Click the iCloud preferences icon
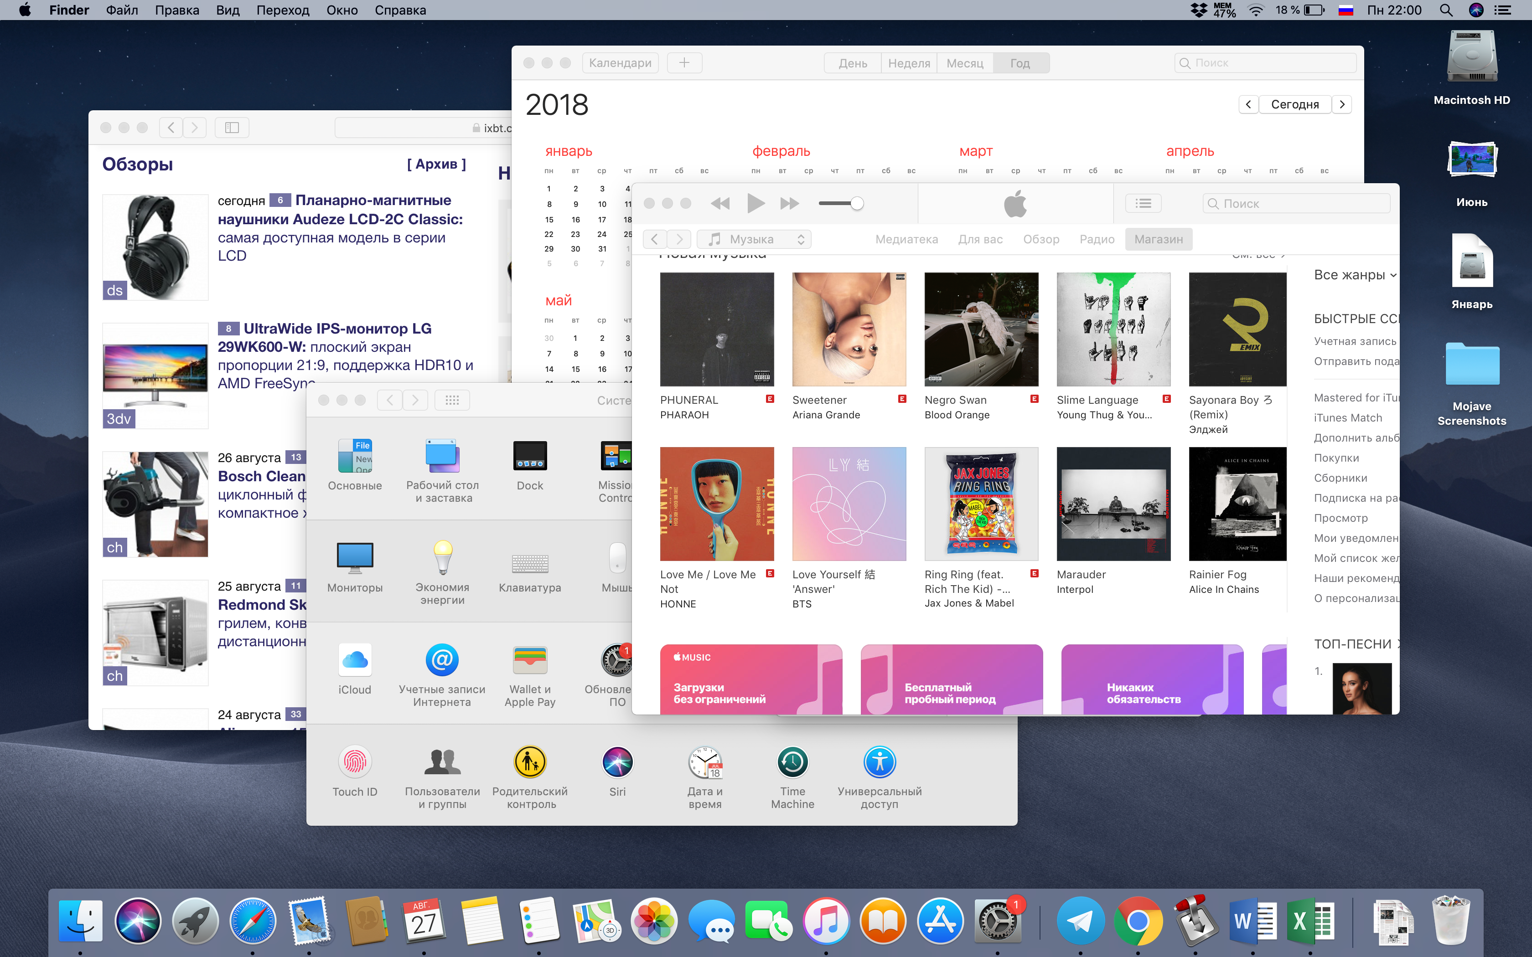 tap(355, 660)
